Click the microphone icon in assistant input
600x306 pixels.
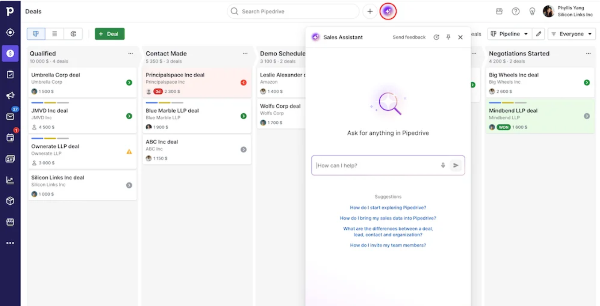coord(443,166)
